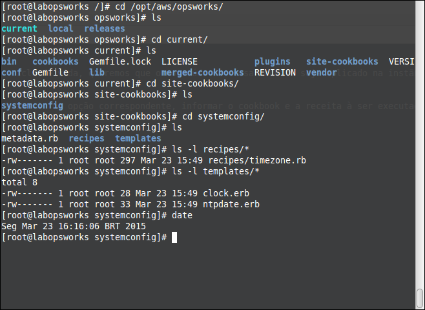425x310 pixels.
Task: Click the 'clock.erb' file name
Action: pyautogui.click(x=226, y=193)
